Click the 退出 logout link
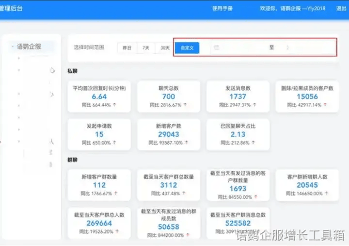Image resolution: width=349 pixels, height=246 pixels. tap(341, 9)
